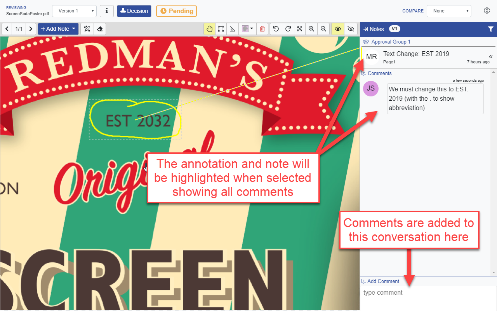Zoom in on the proof
Viewport: 497px width, 311px height.
pos(311,29)
